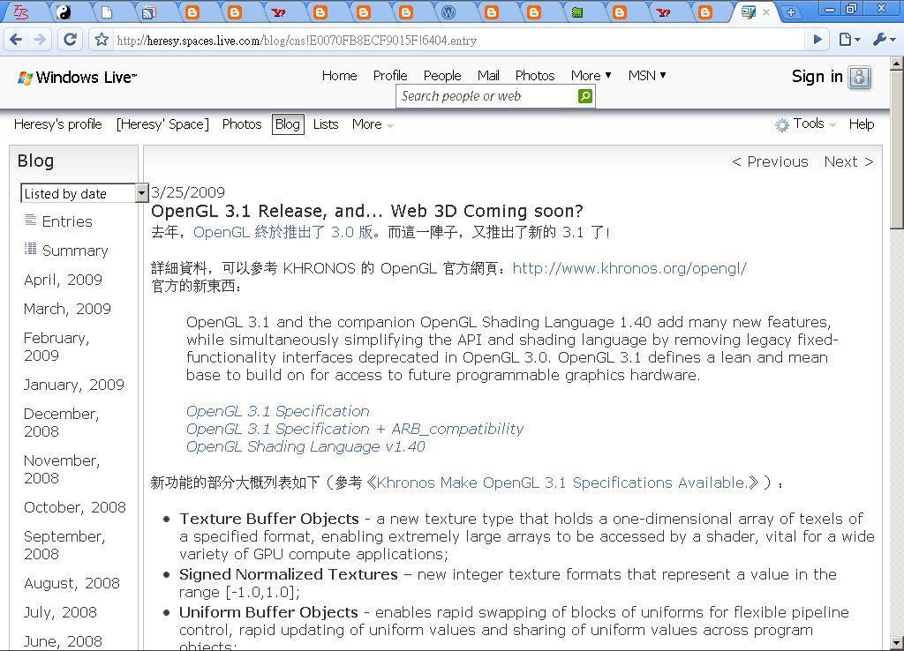Click the Summary grid icon
904x651 pixels.
click(x=31, y=248)
